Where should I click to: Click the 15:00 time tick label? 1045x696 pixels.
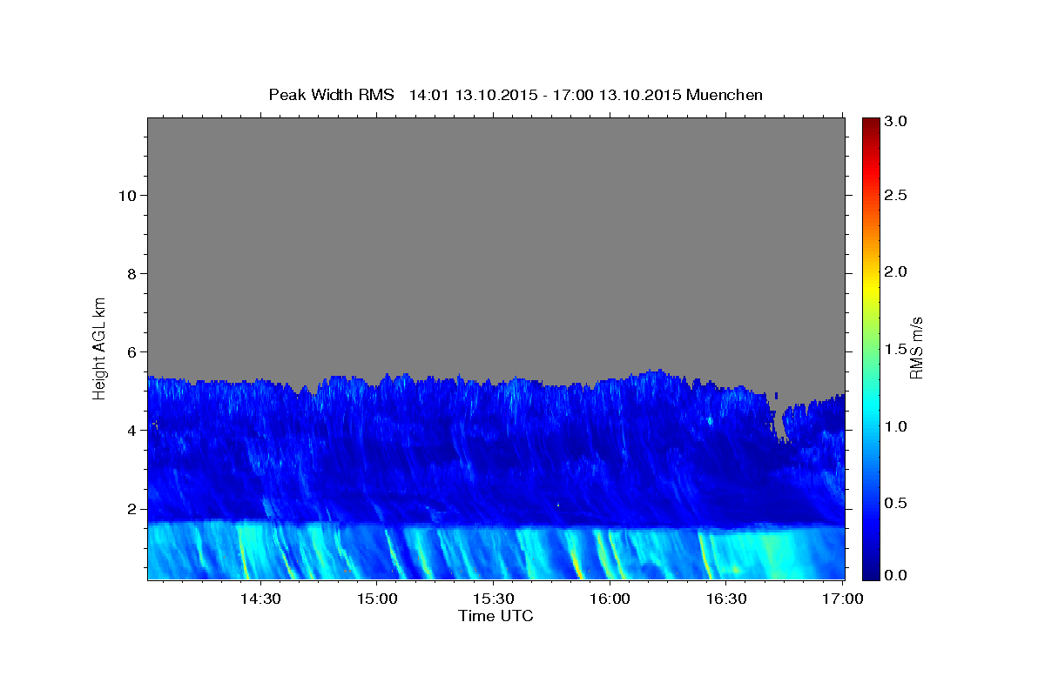[377, 599]
